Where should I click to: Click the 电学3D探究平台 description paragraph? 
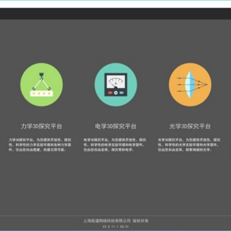[x=115, y=145]
